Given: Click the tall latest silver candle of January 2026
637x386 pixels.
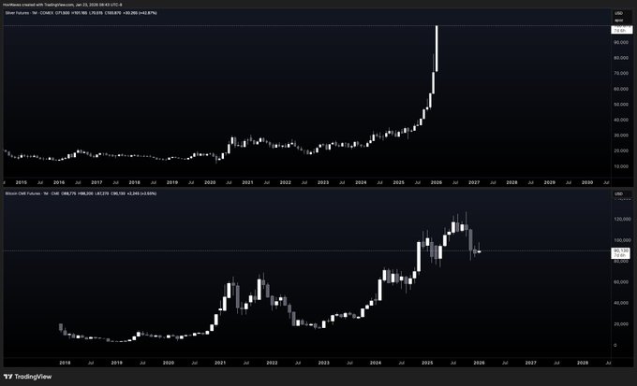Looking at the screenshot, I should click(x=437, y=49).
